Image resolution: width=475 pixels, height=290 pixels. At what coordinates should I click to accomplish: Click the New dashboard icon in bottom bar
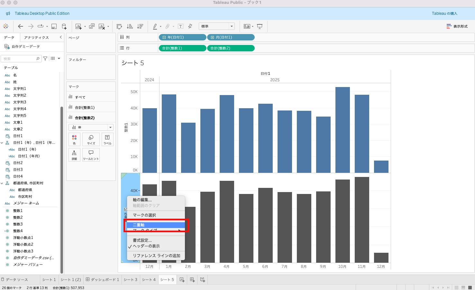pyautogui.click(x=192, y=280)
